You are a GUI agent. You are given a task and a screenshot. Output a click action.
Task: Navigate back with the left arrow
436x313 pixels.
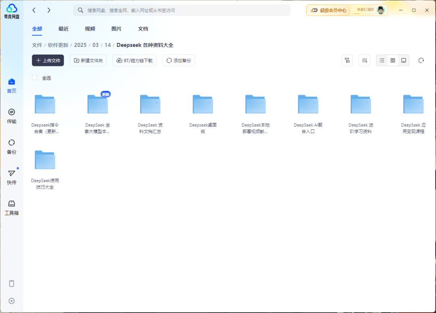tap(34, 10)
